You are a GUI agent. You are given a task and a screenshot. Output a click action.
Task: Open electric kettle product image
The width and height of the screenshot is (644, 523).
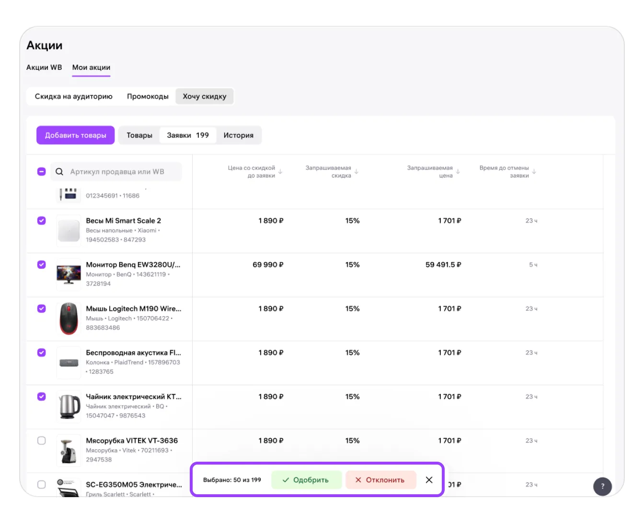69,407
